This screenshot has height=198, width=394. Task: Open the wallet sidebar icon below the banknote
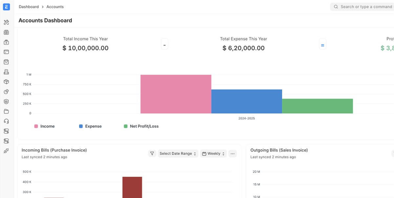pos(6,42)
